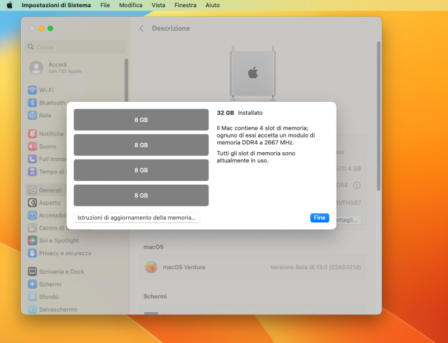This screenshot has width=448, height=343.
Task: Open Impostazioni di Sistema menu
Action: tap(57, 5)
